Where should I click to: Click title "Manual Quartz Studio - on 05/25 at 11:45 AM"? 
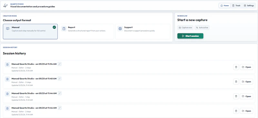(34, 79)
